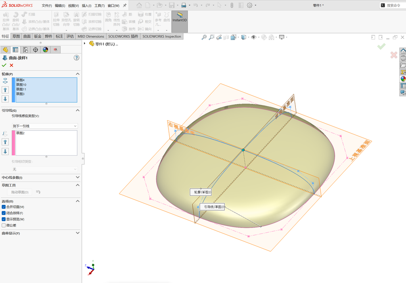Image resolution: width=406 pixels, height=283 pixels.
Task: Open the 视图(V) menu
Action: [x=73, y=6]
